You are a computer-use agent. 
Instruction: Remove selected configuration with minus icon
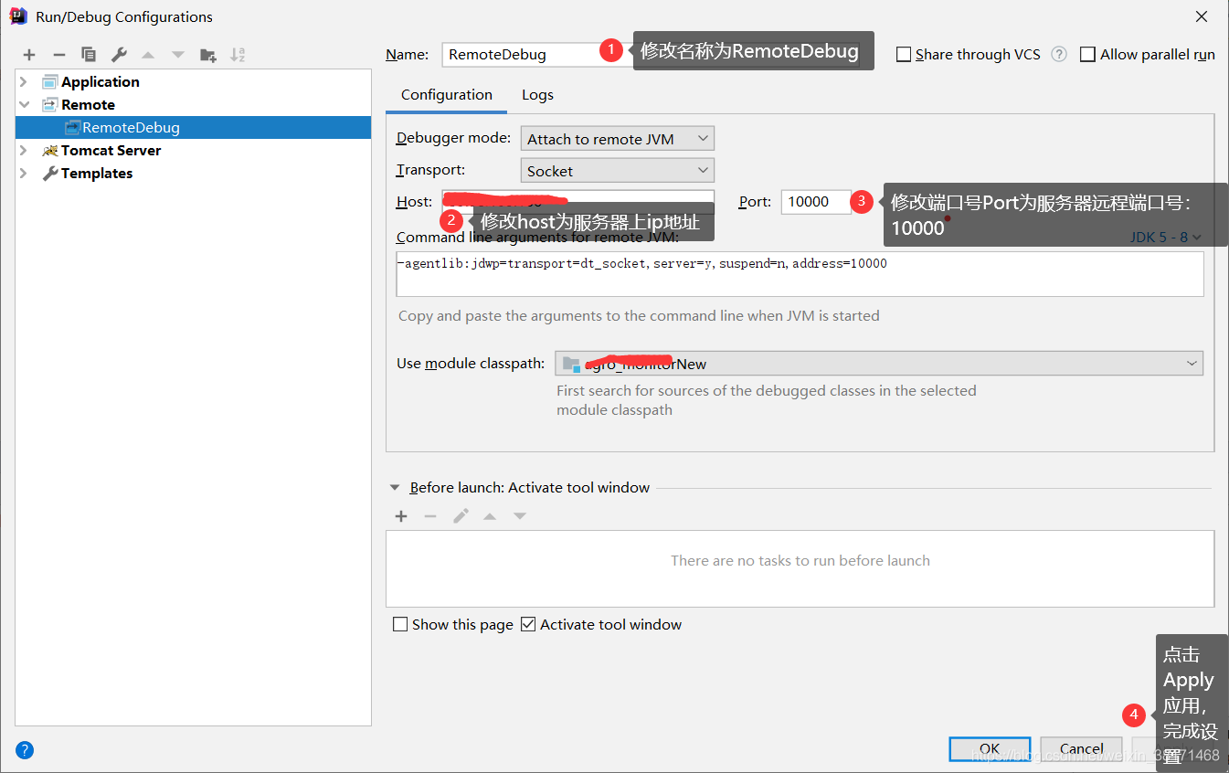coord(59,55)
